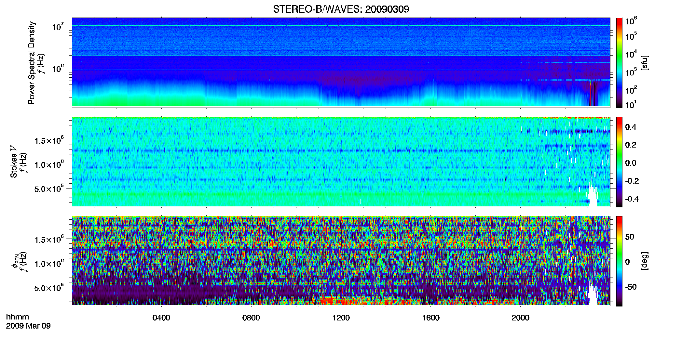Click the φ RTN axis label of bottom panel
The width and height of the screenshot is (682, 351).
click(15, 261)
